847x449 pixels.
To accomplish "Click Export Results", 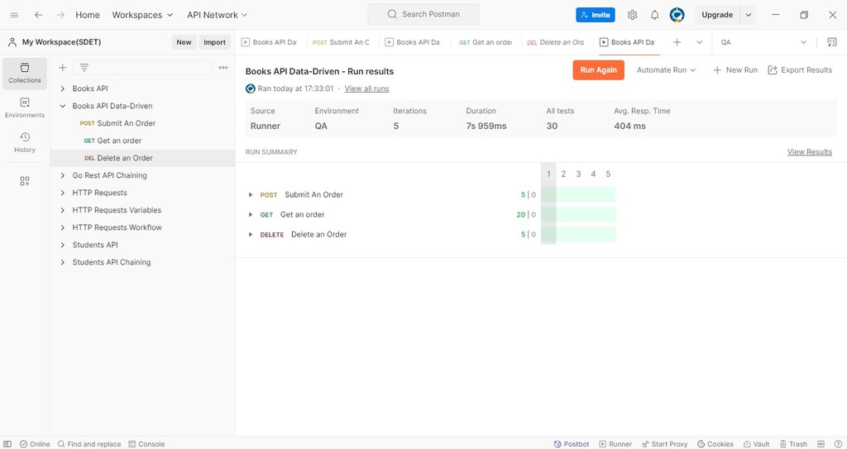I will click(800, 70).
